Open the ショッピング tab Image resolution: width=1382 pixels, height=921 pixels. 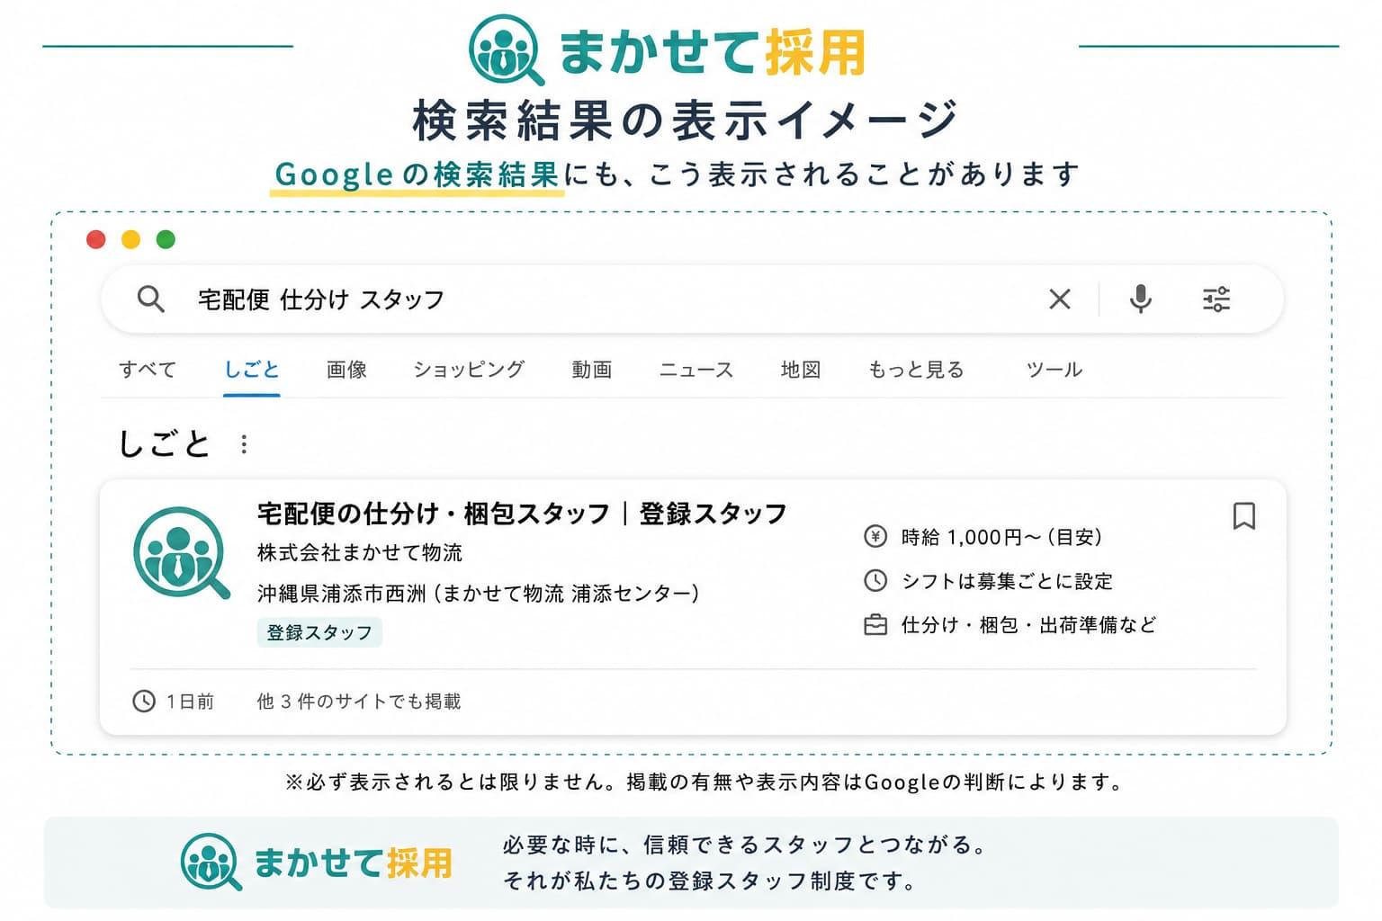click(468, 370)
